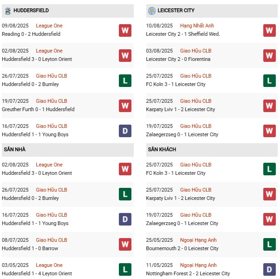Click L badge for Bournemouth 2 - 0 Leicester City
Screen dimensions: 280x279
tap(269, 244)
